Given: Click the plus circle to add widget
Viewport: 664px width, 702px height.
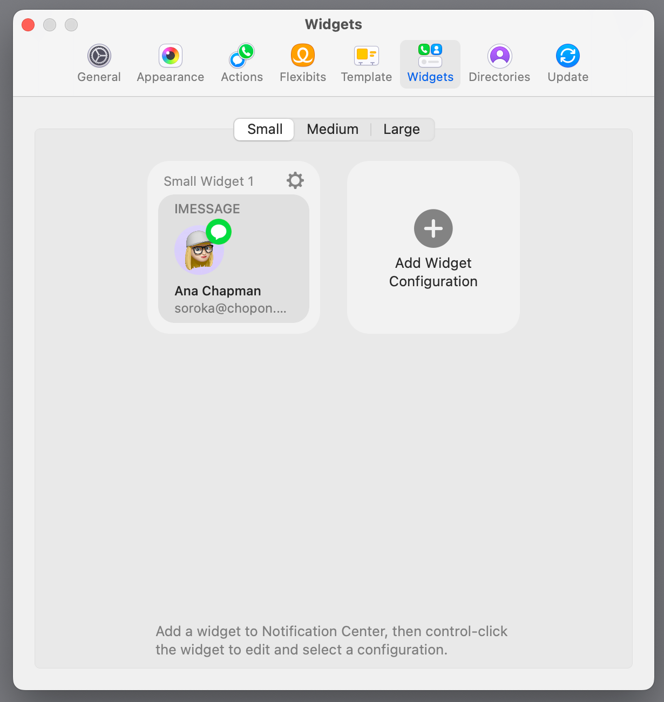Looking at the screenshot, I should click(433, 228).
